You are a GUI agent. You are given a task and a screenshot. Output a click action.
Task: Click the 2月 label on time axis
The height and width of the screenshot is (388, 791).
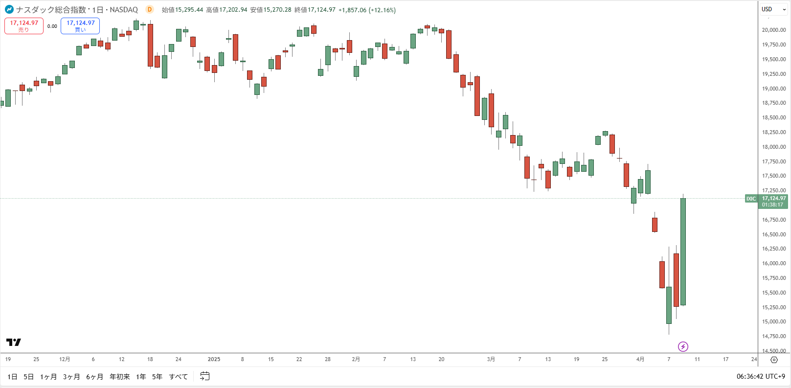356,359
